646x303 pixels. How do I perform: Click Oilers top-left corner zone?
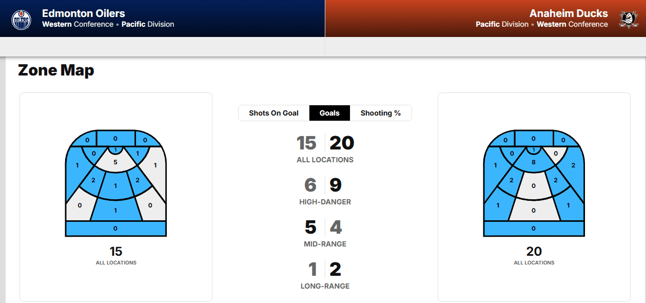pos(87,140)
